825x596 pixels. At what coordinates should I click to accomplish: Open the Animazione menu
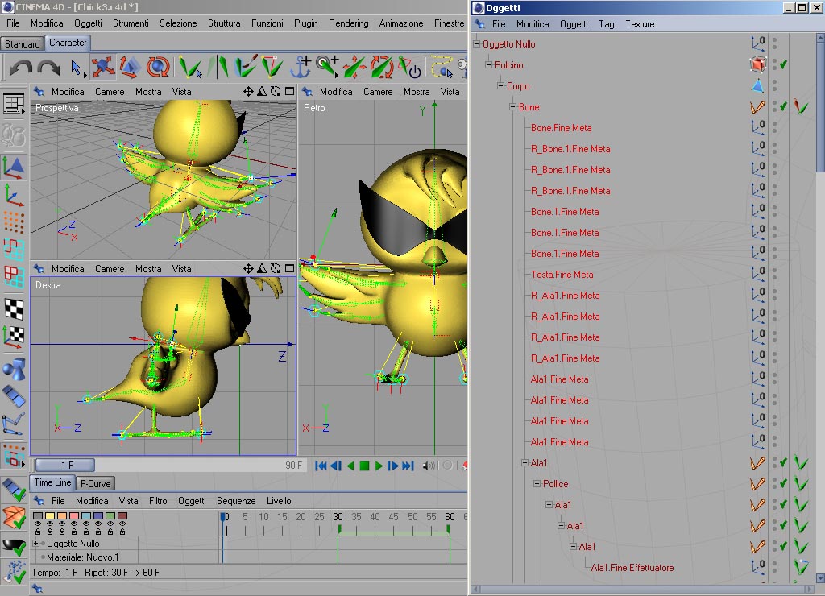pos(401,23)
